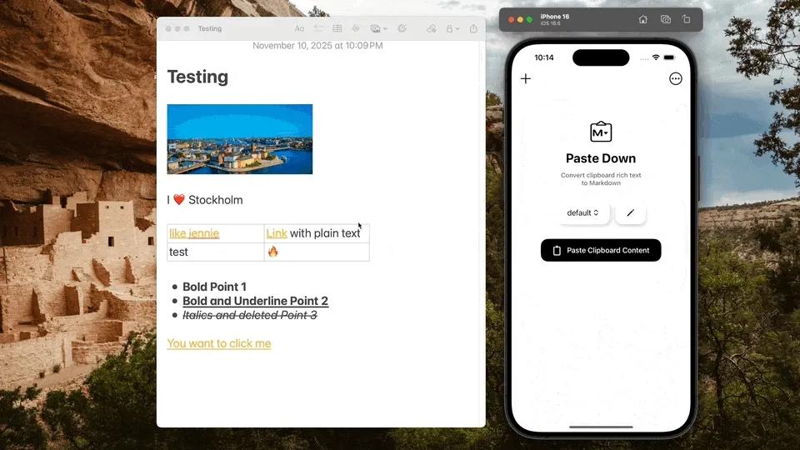Start audio recording from Notes toolbar
This screenshot has width=800, height=450.
click(x=356, y=28)
